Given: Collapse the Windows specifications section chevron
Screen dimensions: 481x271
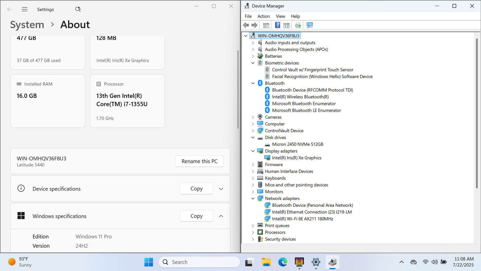Looking at the screenshot, I should coord(221,216).
